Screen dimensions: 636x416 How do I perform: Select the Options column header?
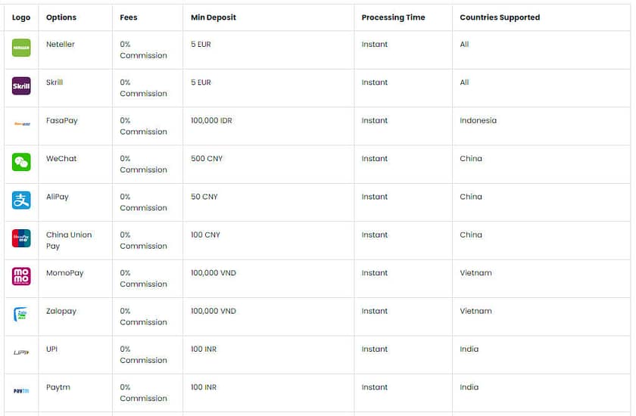[x=61, y=17]
